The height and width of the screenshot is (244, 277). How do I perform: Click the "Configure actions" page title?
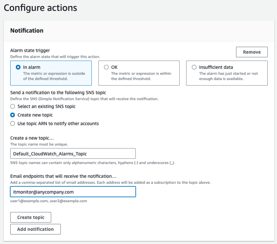40,8
